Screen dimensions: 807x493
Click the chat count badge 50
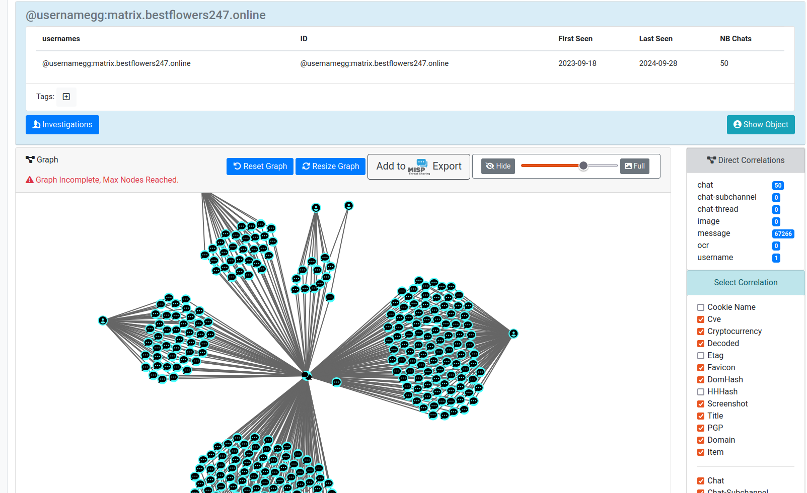pos(778,186)
